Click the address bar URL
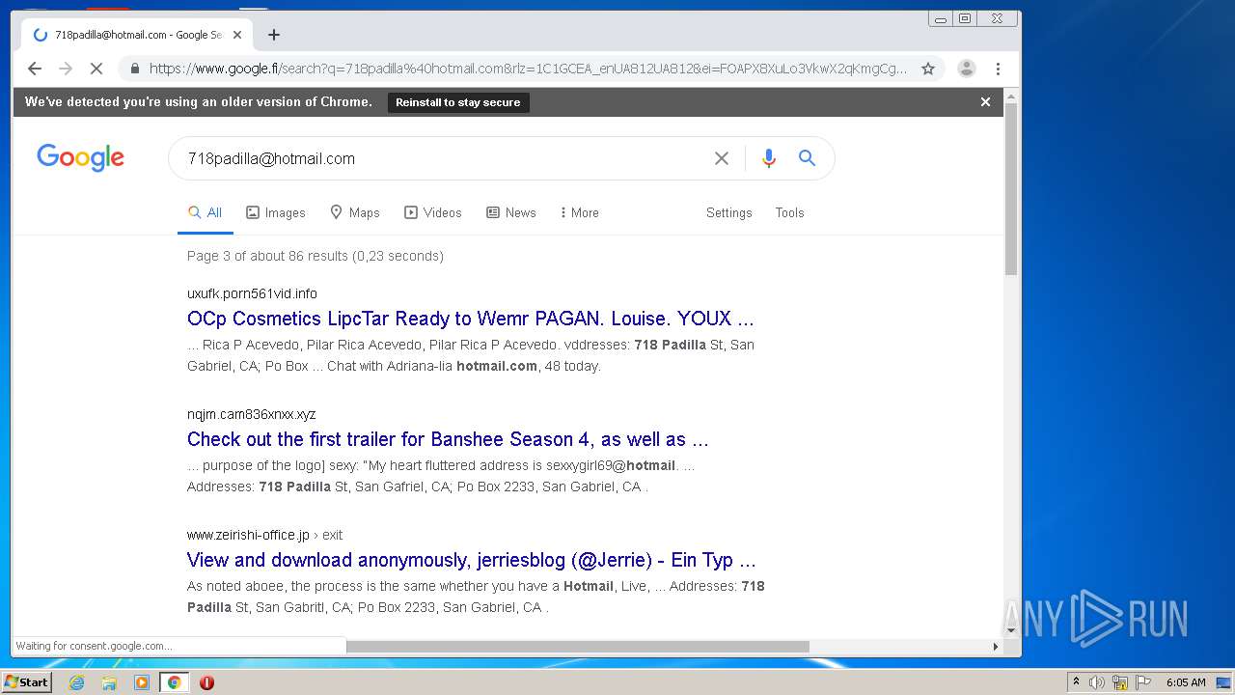 (x=528, y=69)
